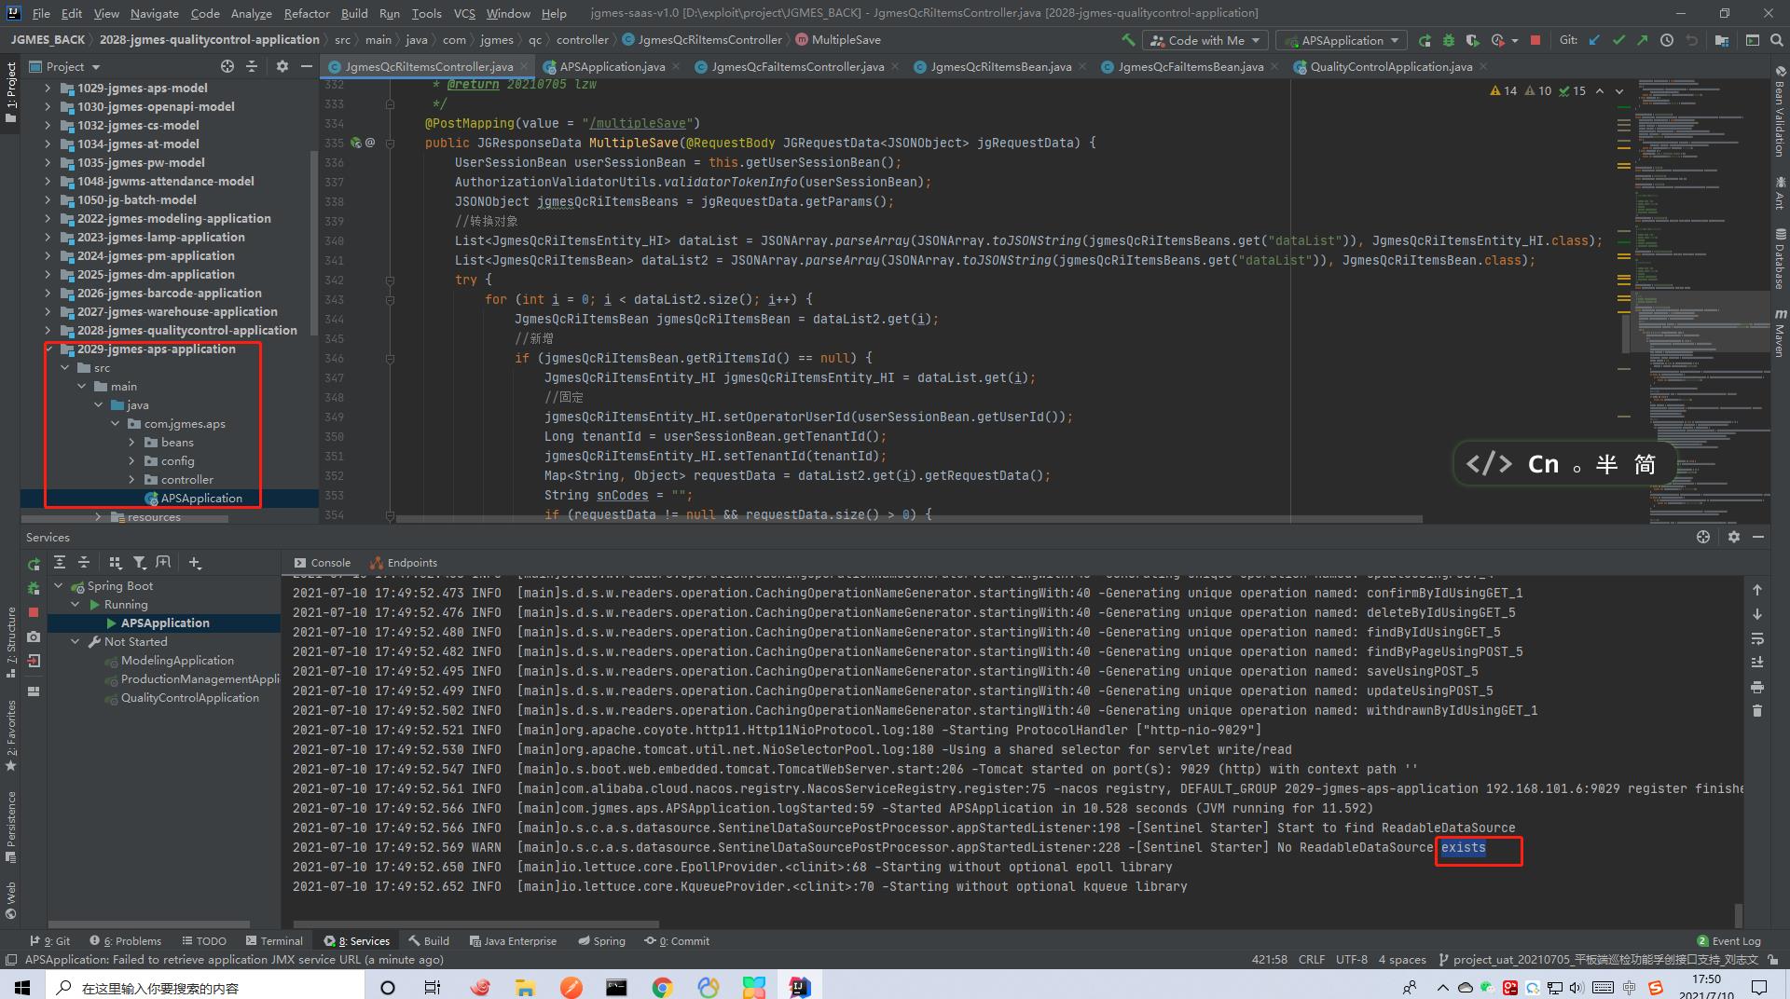Viewport: 1790px width, 999px height.
Task: Open 6: Problems tool window button
Action: pos(125,940)
